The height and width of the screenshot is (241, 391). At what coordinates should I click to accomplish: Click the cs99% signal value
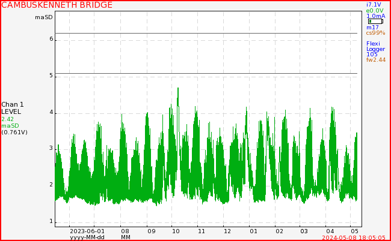click(375, 33)
